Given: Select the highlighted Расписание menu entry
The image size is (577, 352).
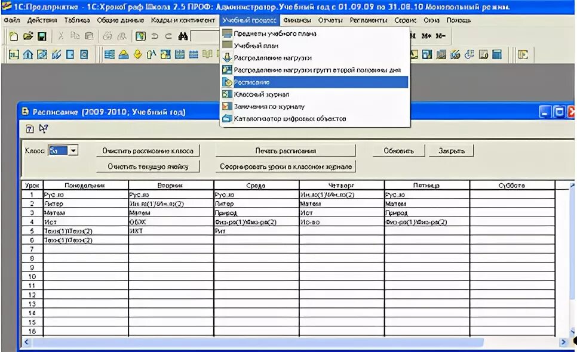Looking at the screenshot, I should click(x=315, y=82).
